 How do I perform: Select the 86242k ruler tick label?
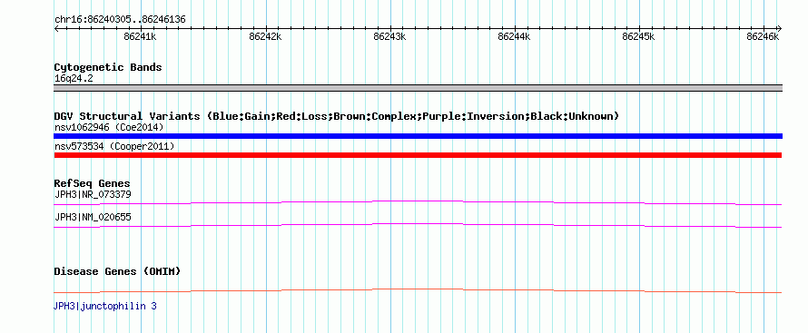[265, 36]
